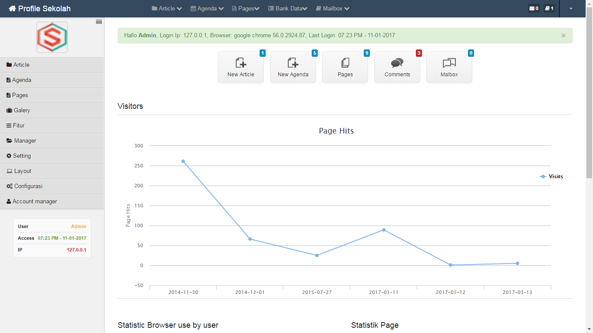
Task: Toggle Visits series in chart legend
Action: 551,176
